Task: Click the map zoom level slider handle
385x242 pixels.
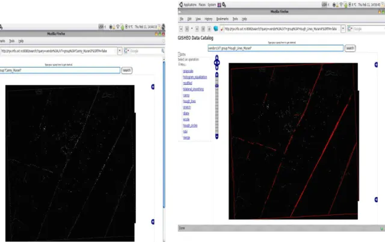Action: pyautogui.click(x=217, y=85)
